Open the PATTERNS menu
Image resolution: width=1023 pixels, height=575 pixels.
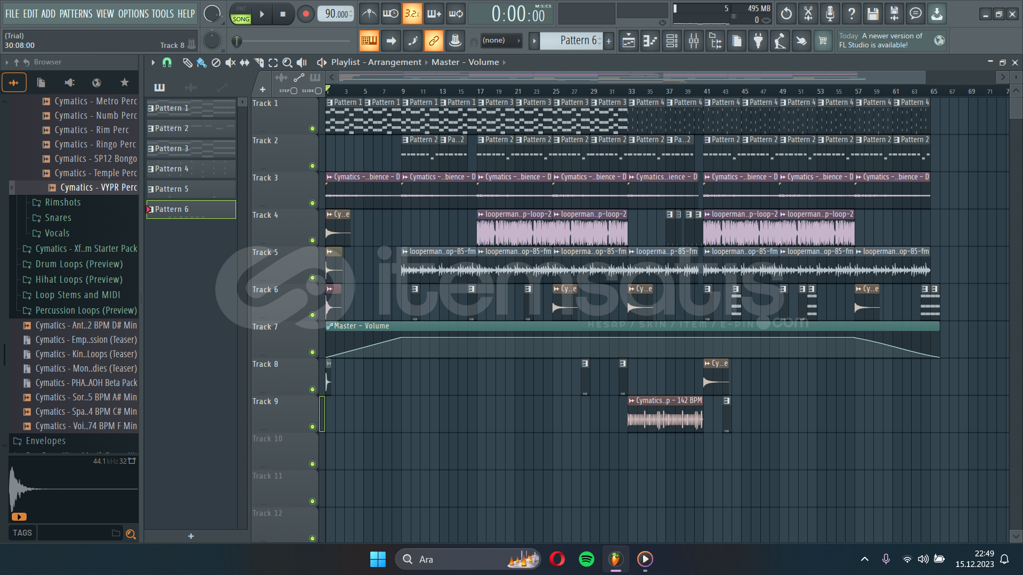pos(76,14)
